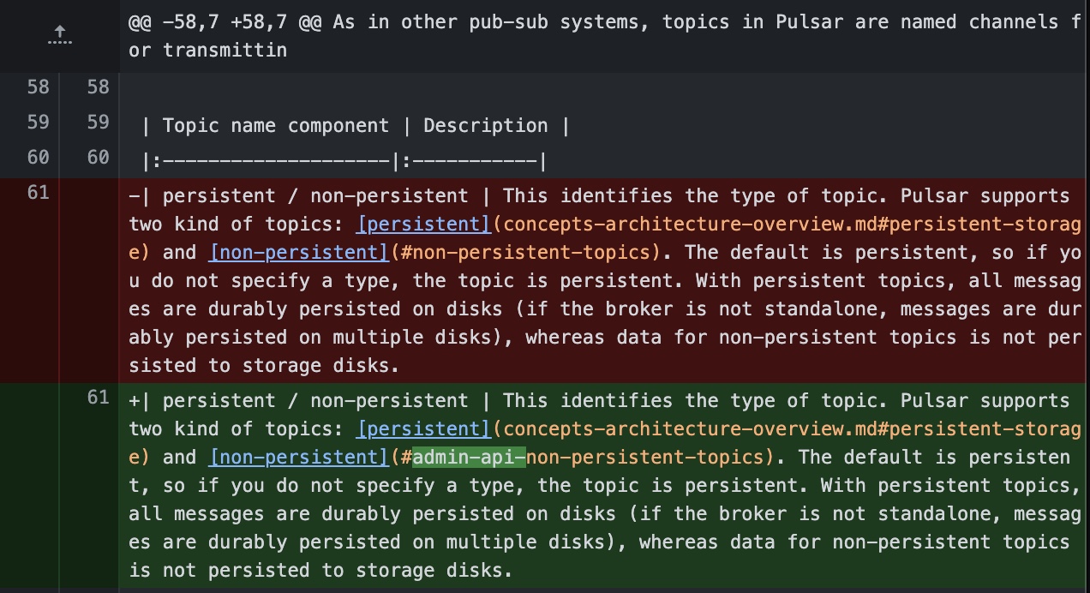Open [non-persistent] link in the removed red line
The image size is (1090, 593).
coord(299,252)
